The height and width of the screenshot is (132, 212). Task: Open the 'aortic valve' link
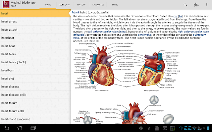145,35
